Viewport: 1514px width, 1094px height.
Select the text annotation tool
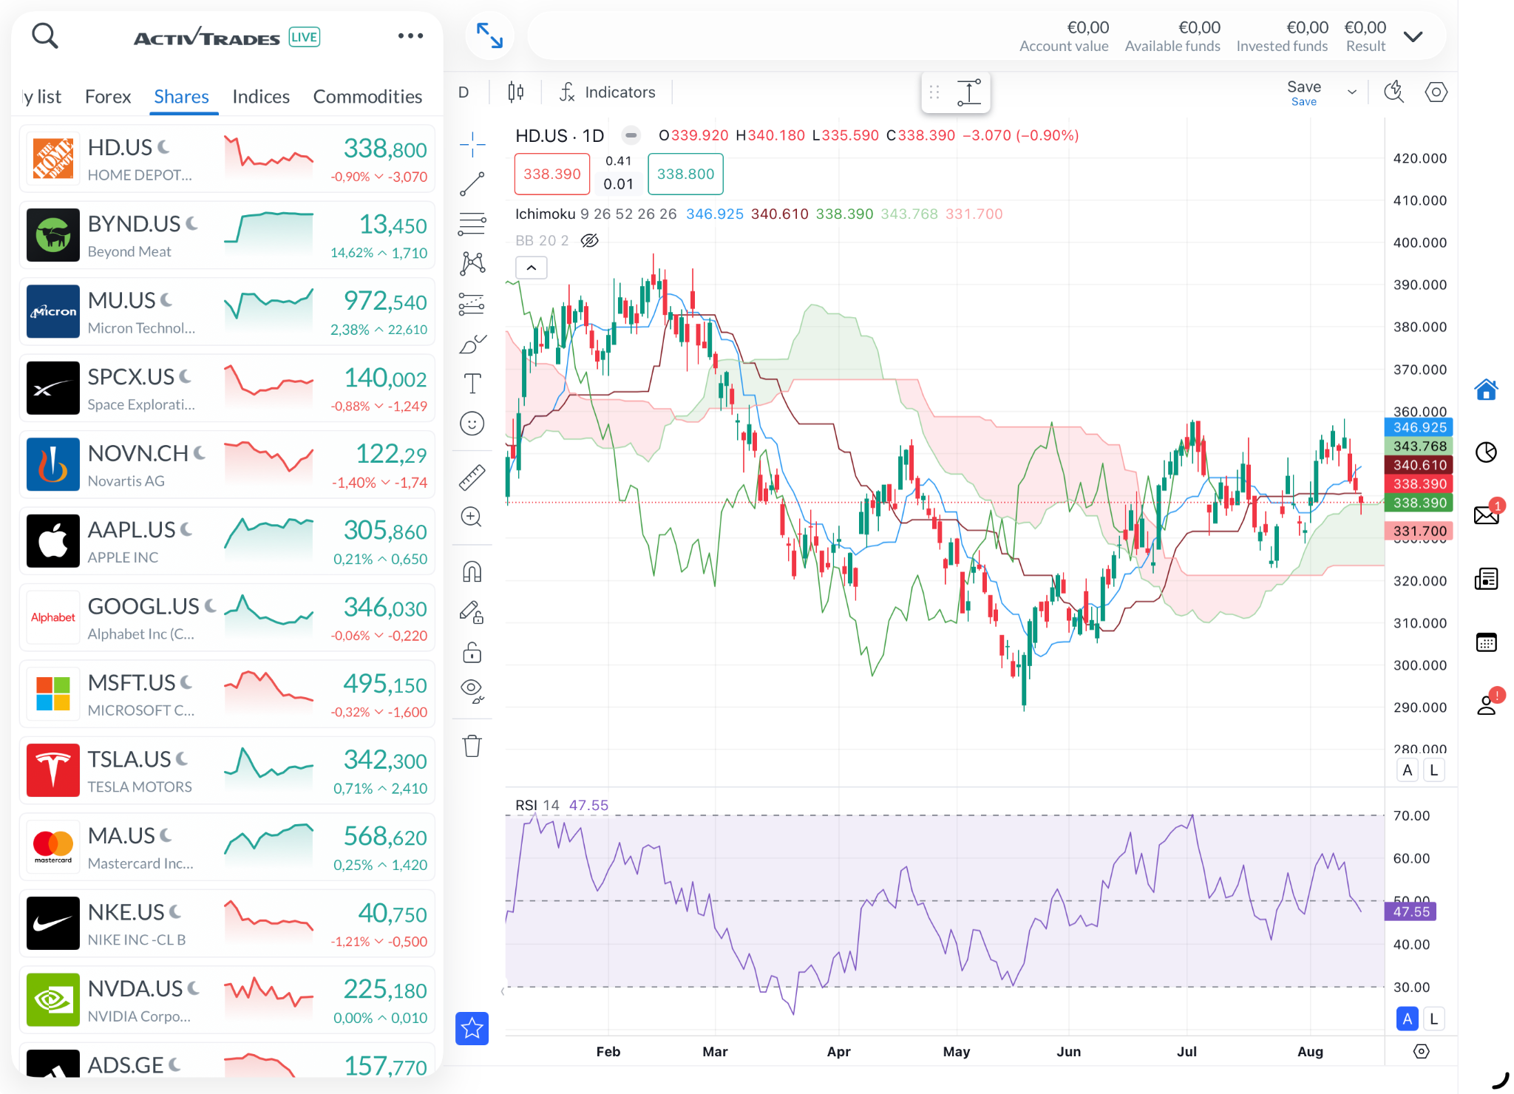(x=472, y=384)
